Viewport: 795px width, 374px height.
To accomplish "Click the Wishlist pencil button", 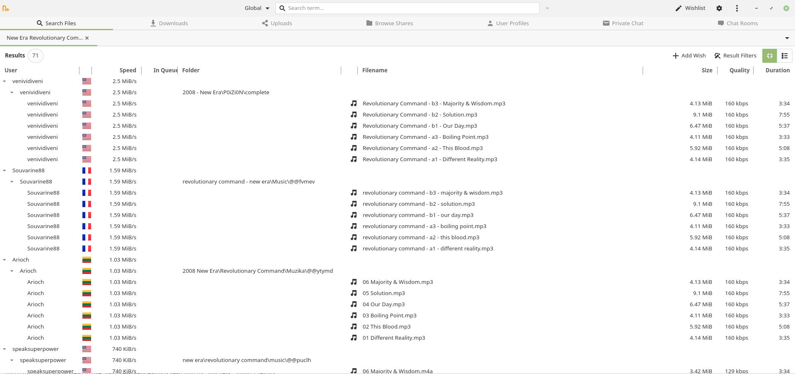I will tap(690, 8).
